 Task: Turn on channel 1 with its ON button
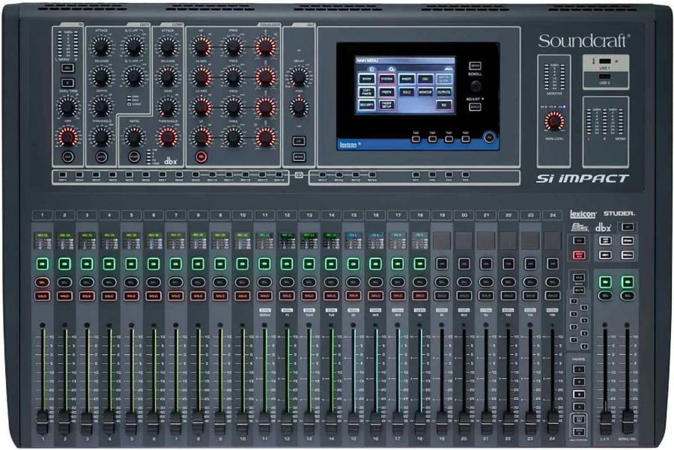tap(42, 264)
